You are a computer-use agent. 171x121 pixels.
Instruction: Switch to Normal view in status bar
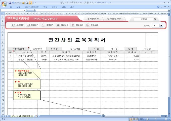pyautogui.click(x=131, y=119)
